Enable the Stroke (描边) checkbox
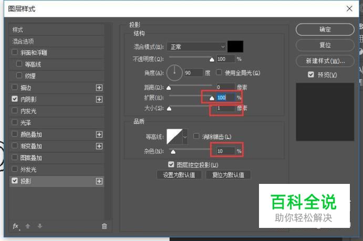This screenshot has height=241, width=363. (15, 87)
